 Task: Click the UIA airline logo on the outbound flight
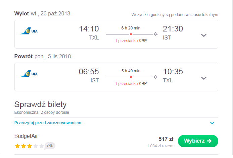click(29, 31)
